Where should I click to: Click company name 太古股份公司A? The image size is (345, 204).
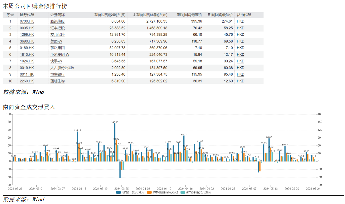pos(62,68)
